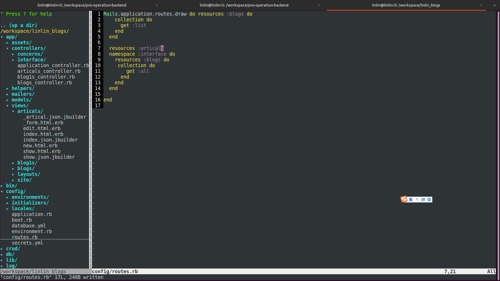Collapse the controllers/ folder arrow
The width and height of the screenshot is (500, 281).
tap(8, 48)
